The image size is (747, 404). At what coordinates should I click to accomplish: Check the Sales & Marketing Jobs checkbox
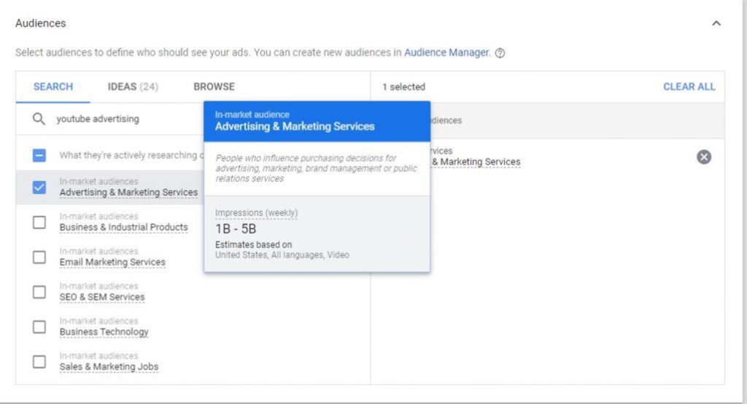coord(39,362)
